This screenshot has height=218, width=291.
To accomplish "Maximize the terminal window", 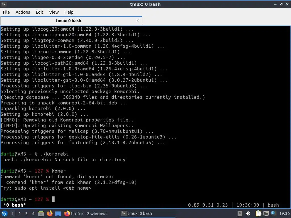I will click(x=281, y=4).
